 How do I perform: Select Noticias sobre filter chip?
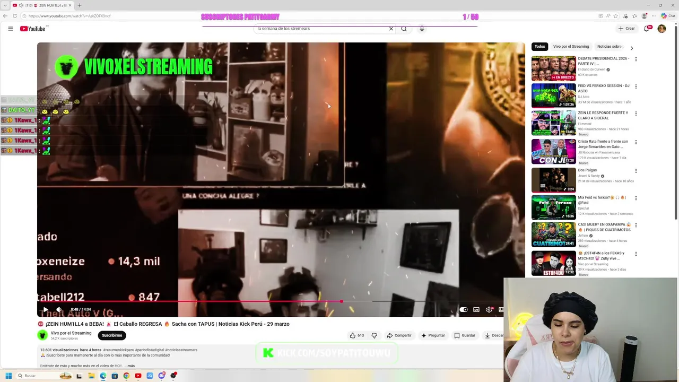tap(609, 47)
